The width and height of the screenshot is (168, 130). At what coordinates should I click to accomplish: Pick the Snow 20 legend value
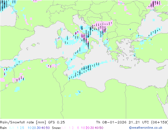tap(87, 128)
